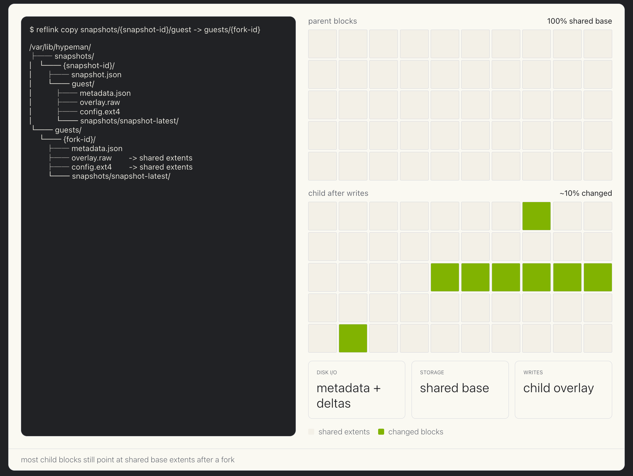Click the 'DISK I/O' card label
Screen dimensions: 633x476
[326, 373]
